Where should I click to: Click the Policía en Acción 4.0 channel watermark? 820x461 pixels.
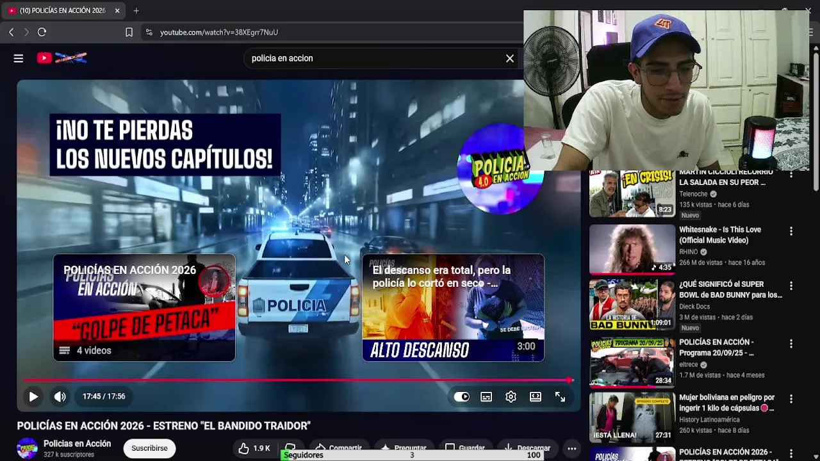click(x=500, y=168)
